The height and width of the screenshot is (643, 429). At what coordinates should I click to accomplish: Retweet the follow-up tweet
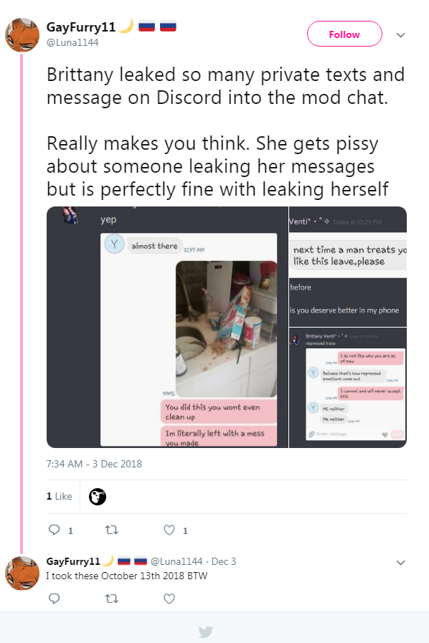112,599
